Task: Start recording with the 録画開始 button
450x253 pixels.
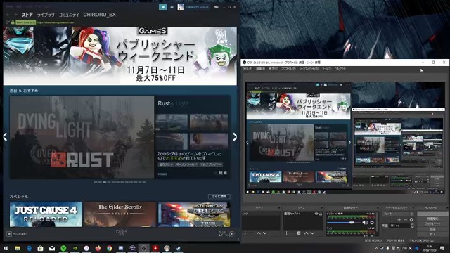Action: 432,219
